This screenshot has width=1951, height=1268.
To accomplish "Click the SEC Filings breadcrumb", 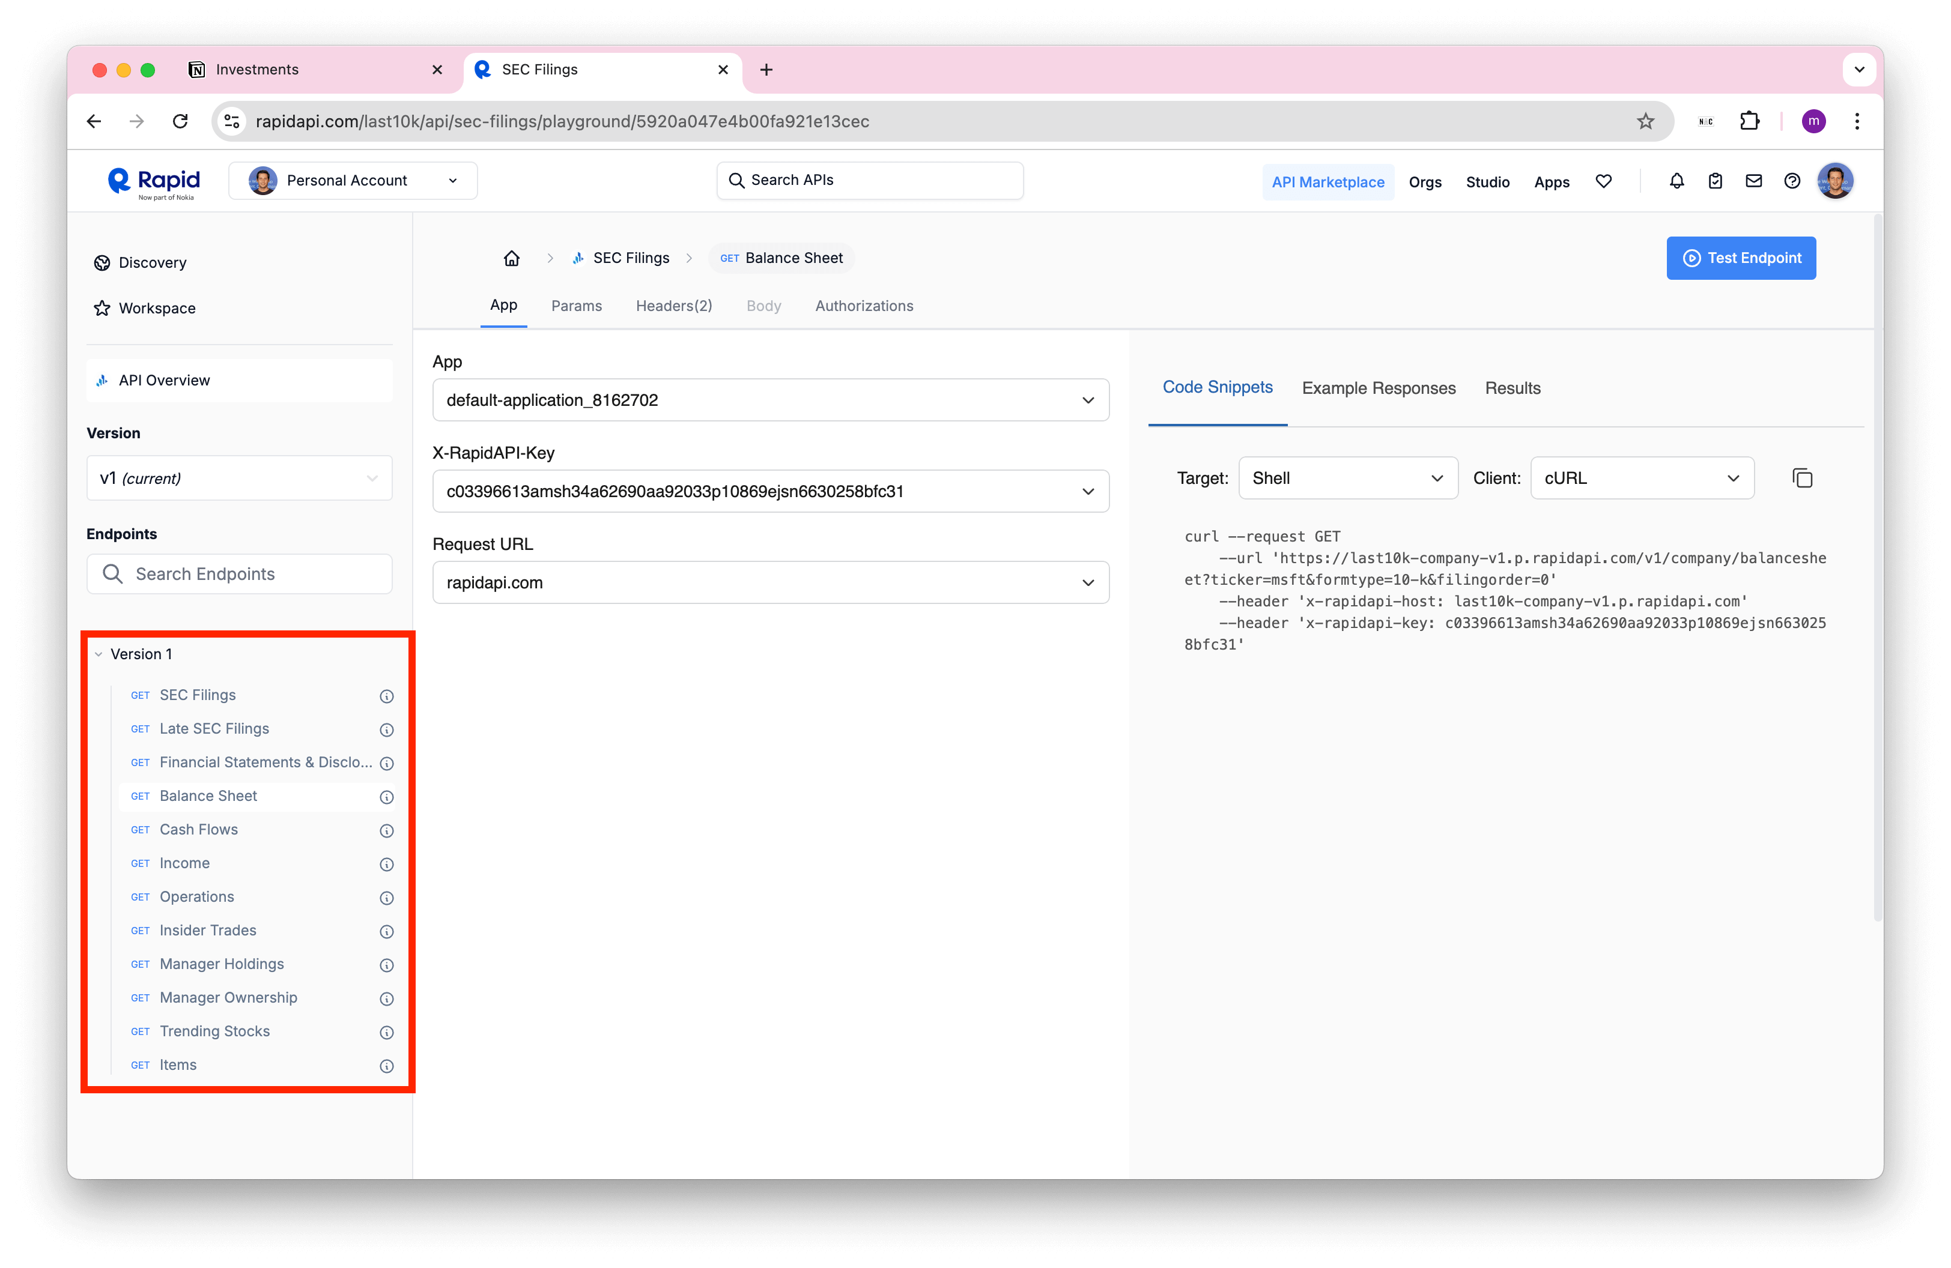I will tap(620, 258).
